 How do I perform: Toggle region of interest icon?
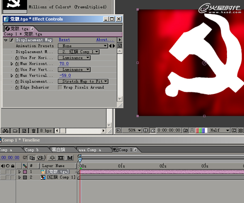coord(234,130)
